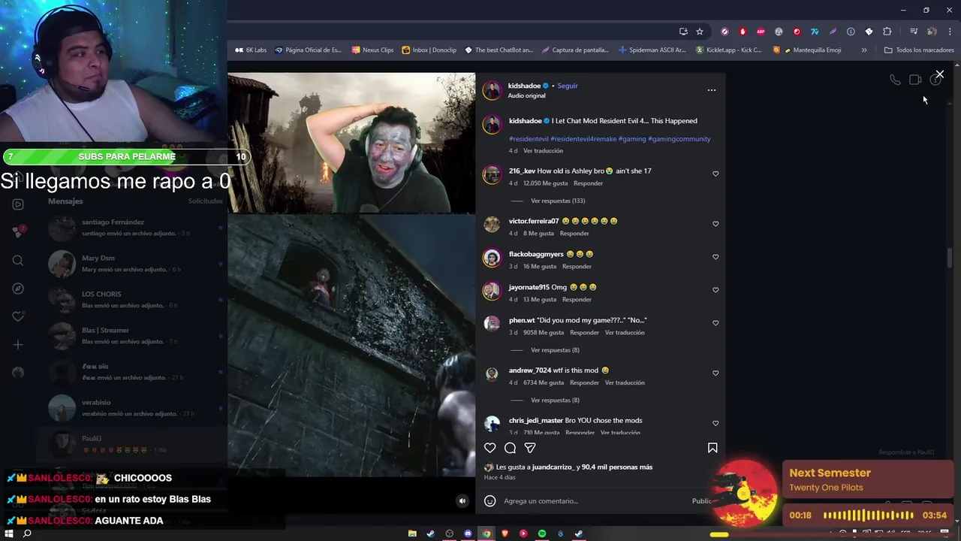The image size is (961, 541).
Task: Open the Windows search icon in taskbar
Action: click(x=27, y=533)
